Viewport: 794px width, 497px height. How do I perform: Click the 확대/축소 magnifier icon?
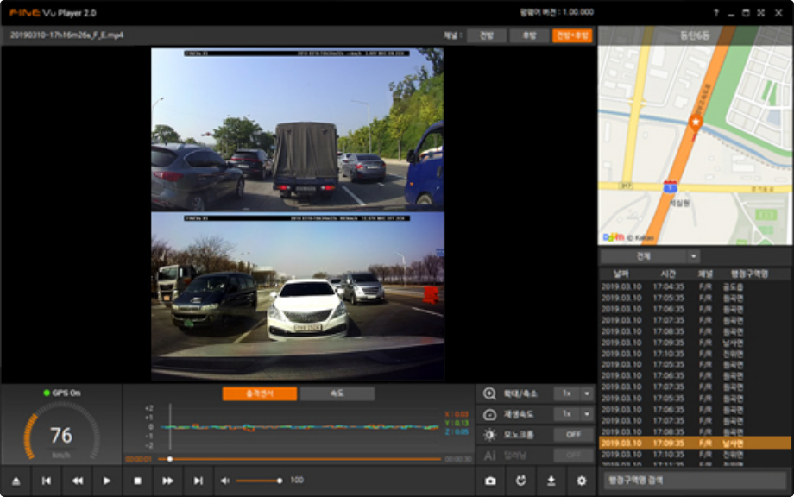pyautogui.click(x=489, y=393)
